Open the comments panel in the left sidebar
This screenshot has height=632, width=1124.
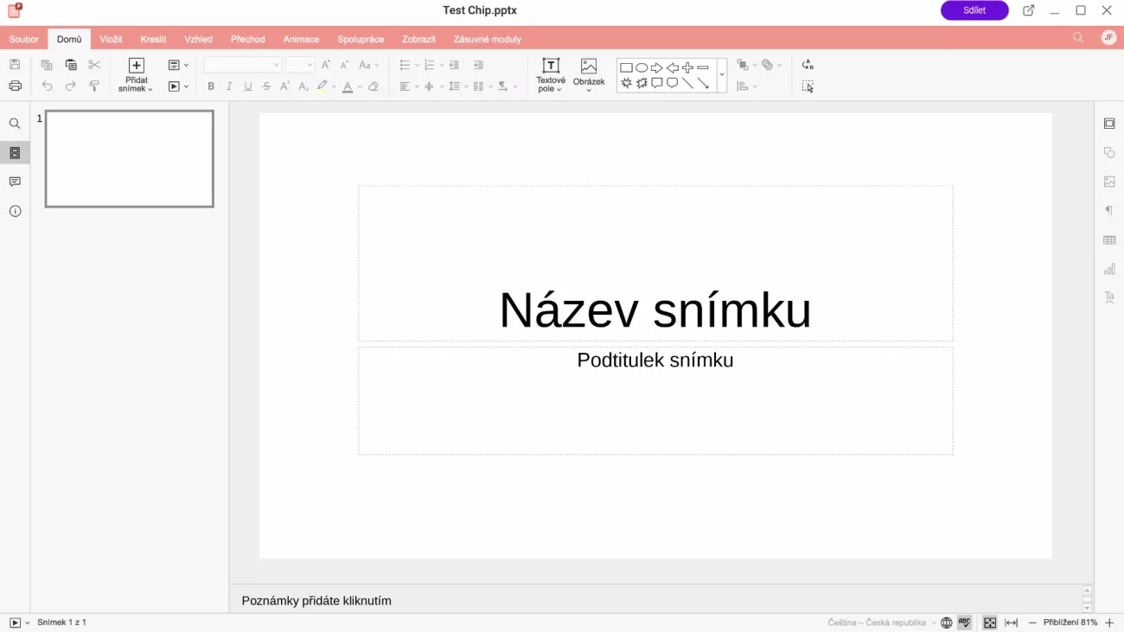coord(15,182)
